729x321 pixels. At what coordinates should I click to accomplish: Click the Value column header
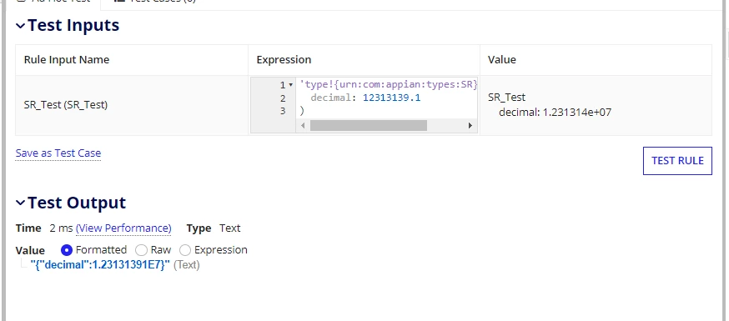tap(501, 60)
